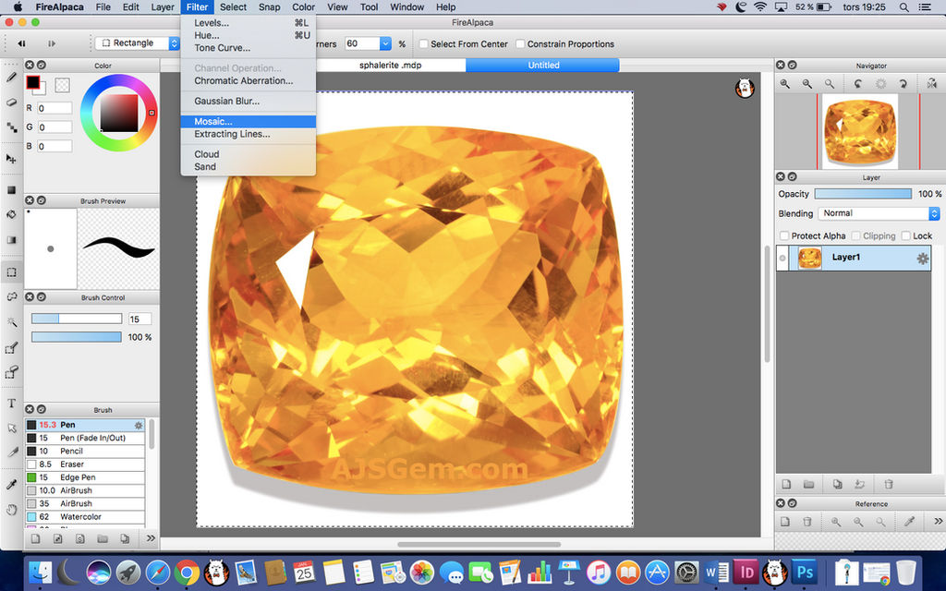Open the Rectangle selection shape dropdown
The width and height of the screenshot is (946, 591).
point(137,43)
